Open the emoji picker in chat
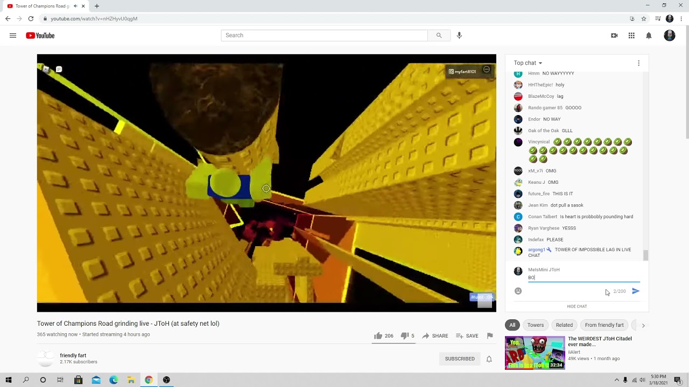 [518, 291]
